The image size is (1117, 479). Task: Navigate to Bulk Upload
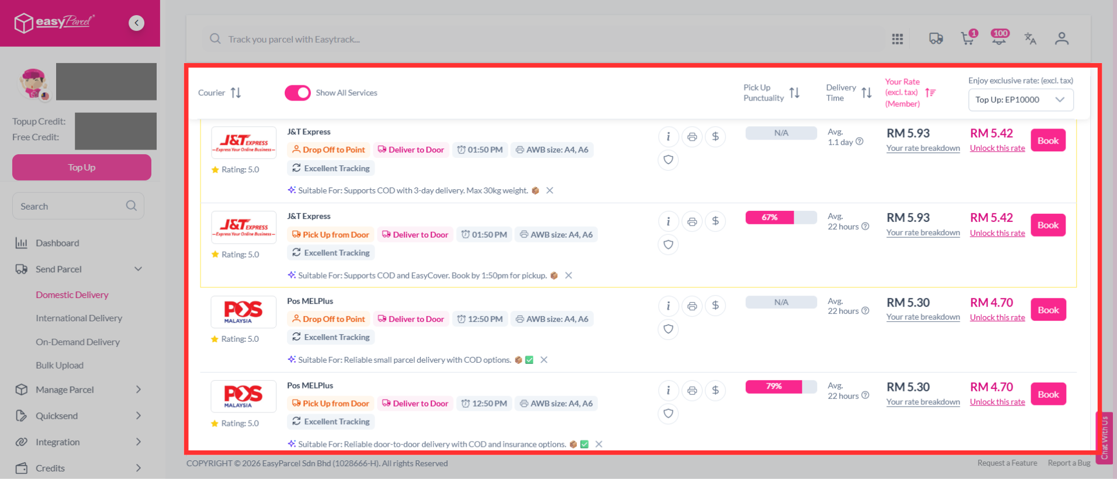[60, 365]
